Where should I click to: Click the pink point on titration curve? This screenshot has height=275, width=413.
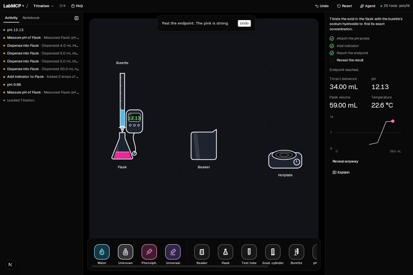tap(393, 121)
